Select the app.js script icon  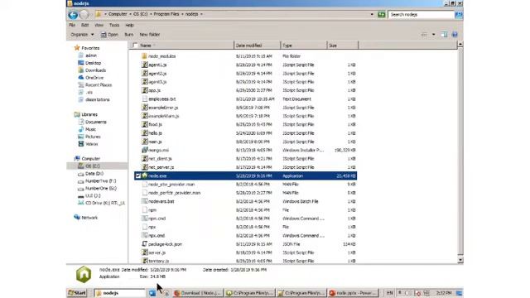pos(145,90)
